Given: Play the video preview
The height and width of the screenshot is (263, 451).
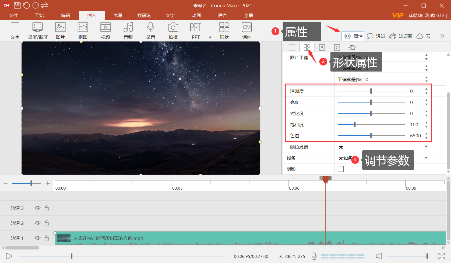Looking at the screenshot, I should click(9, 256).
